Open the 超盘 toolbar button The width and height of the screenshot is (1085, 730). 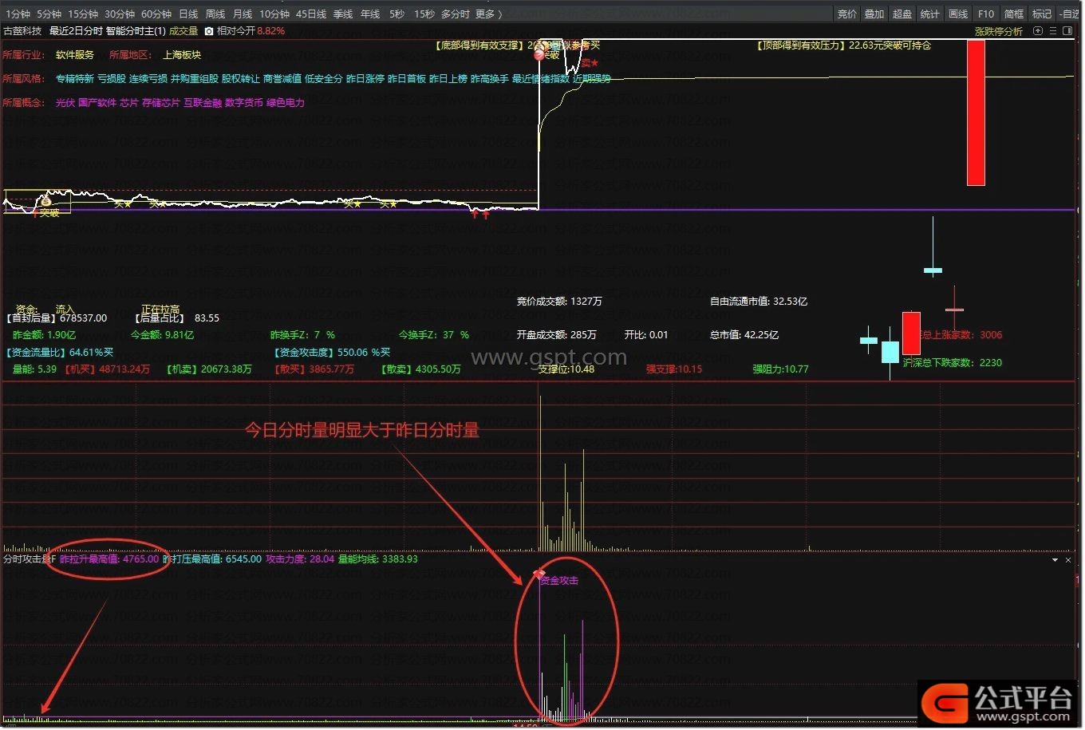coord(902,14)
